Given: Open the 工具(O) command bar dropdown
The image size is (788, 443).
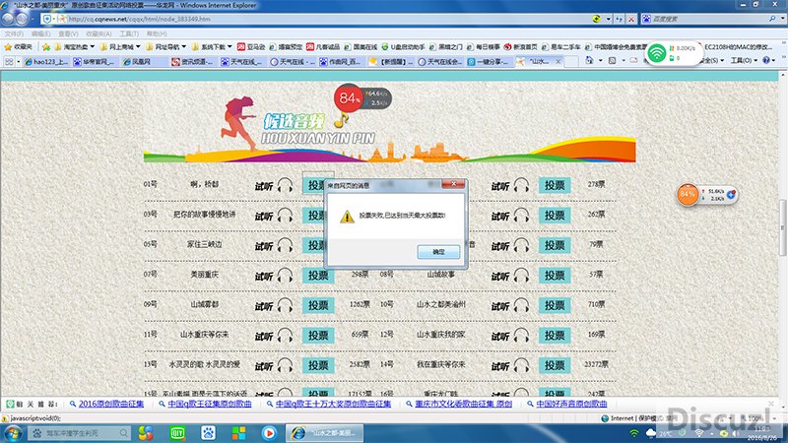Looking at the screenshot, I should (x=745, y=60).
